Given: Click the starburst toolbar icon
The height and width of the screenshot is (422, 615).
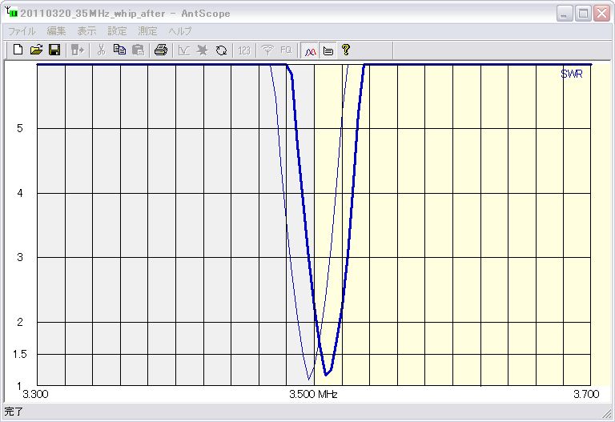Looking at the screenshot, I should (x=203, y=50).
